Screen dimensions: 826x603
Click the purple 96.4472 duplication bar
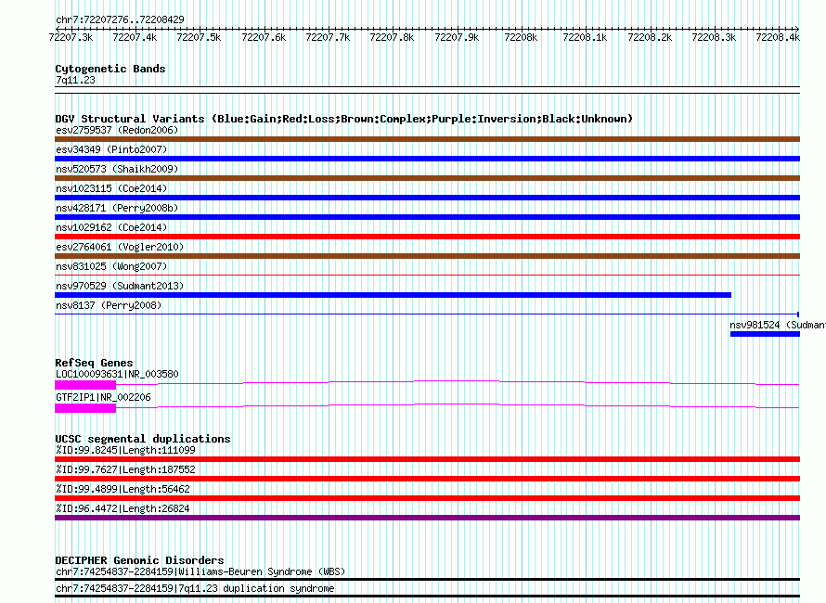click(x=427, y=518)
